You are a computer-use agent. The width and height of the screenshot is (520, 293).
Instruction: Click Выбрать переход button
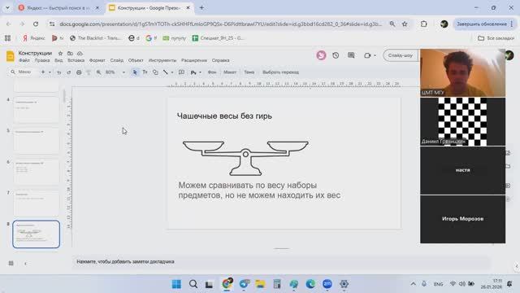280,72
